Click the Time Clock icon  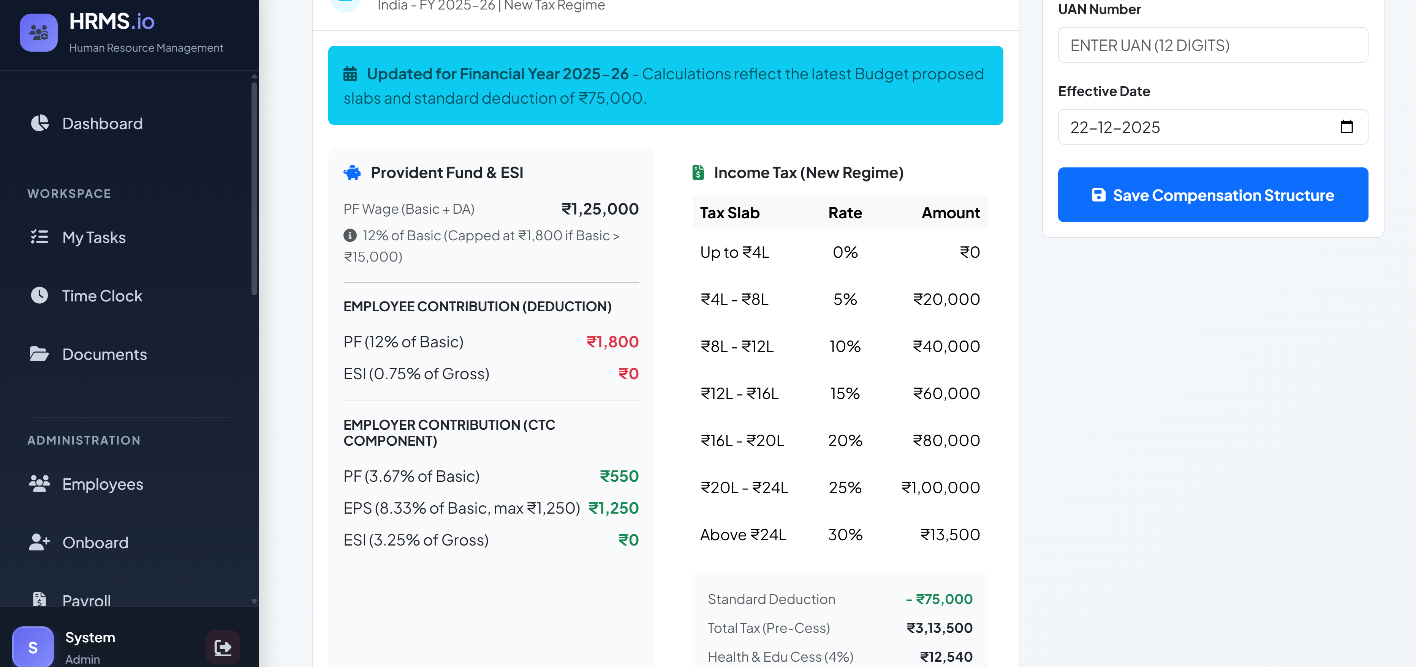click(40, 295)
